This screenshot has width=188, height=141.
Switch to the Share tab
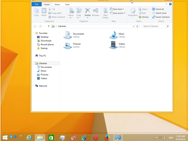(57, 4)
